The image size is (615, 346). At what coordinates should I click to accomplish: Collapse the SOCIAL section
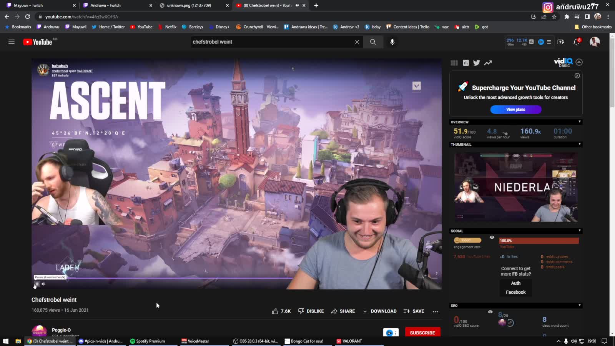(580, 231)
